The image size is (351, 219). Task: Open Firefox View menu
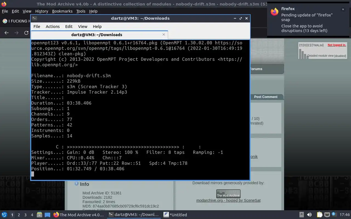(27, 11)
